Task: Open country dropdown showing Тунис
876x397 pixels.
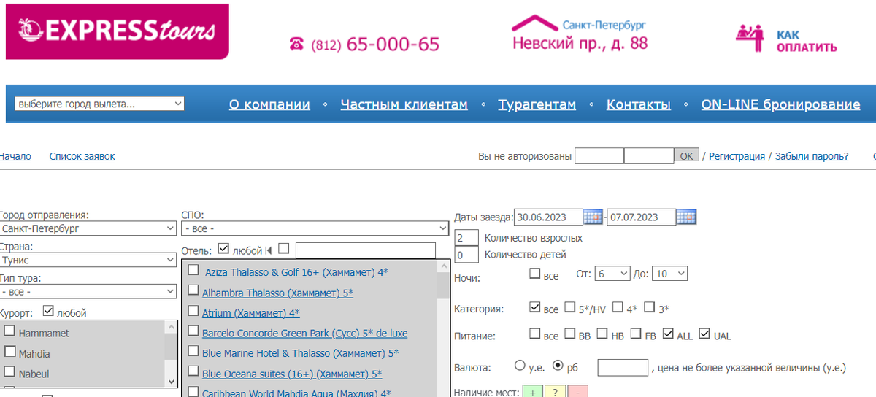Action: coord(87,260)
